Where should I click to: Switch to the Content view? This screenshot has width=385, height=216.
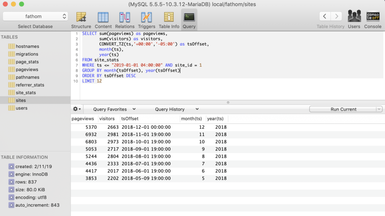[103, 20]
